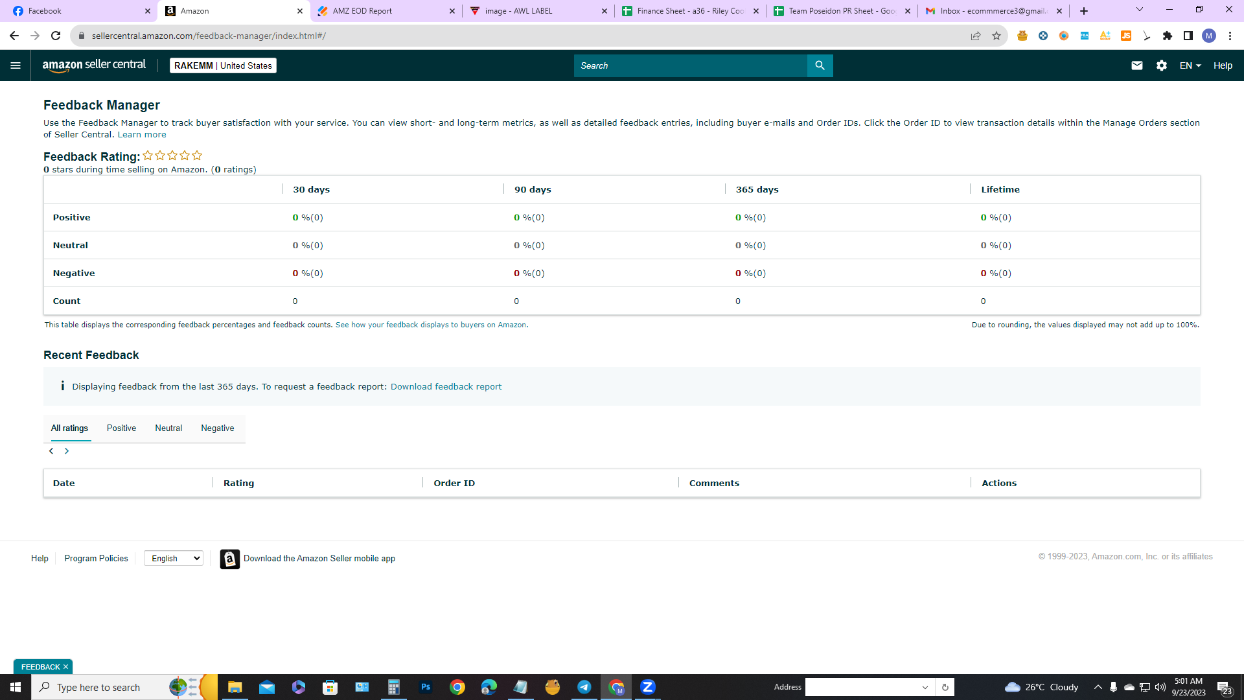The height and width of the screenshot is (700, 1244).
Task: Click the Amazon Seller mobile app icon
Action: point(230,559)
